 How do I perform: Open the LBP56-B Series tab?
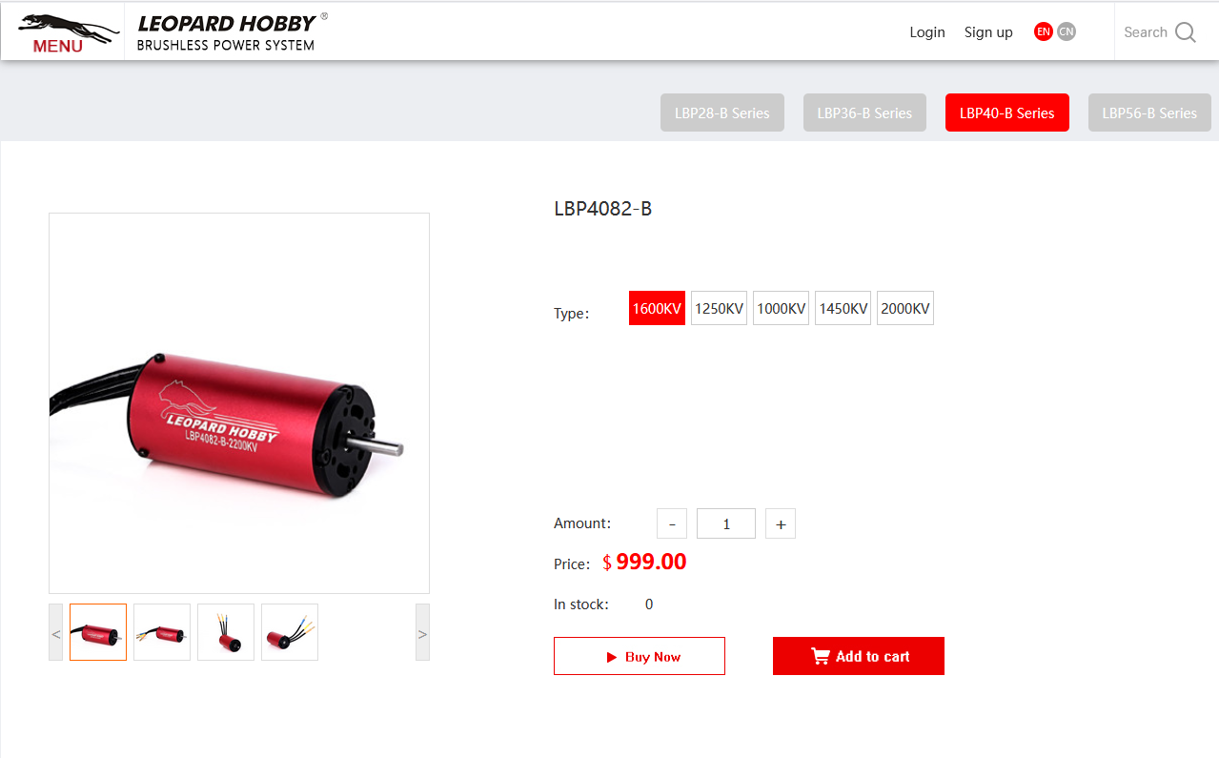point(1149,113)
